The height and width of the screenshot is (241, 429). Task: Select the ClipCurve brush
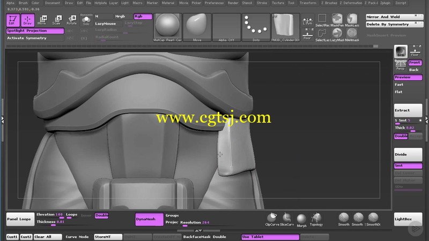pos(272,220)
